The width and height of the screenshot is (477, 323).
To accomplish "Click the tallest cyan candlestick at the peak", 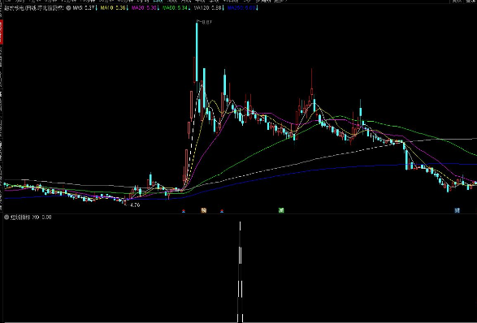I will (x=197, y=52).
